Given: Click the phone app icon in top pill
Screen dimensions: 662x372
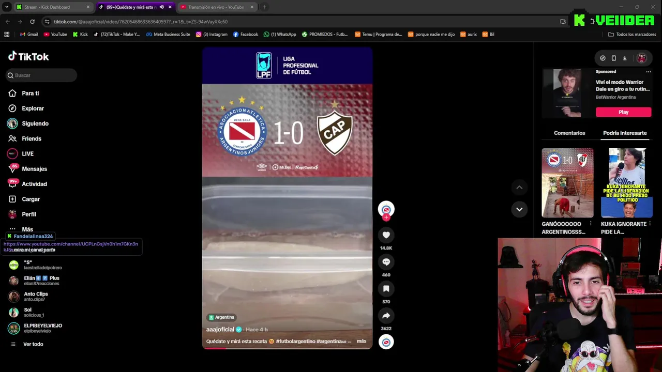Looking at the screenshot, I should 613,58.
